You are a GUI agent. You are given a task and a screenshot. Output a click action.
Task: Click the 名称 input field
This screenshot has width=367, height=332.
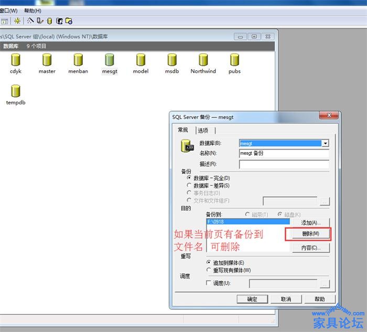pyautogui.click(x=284, y=153)
